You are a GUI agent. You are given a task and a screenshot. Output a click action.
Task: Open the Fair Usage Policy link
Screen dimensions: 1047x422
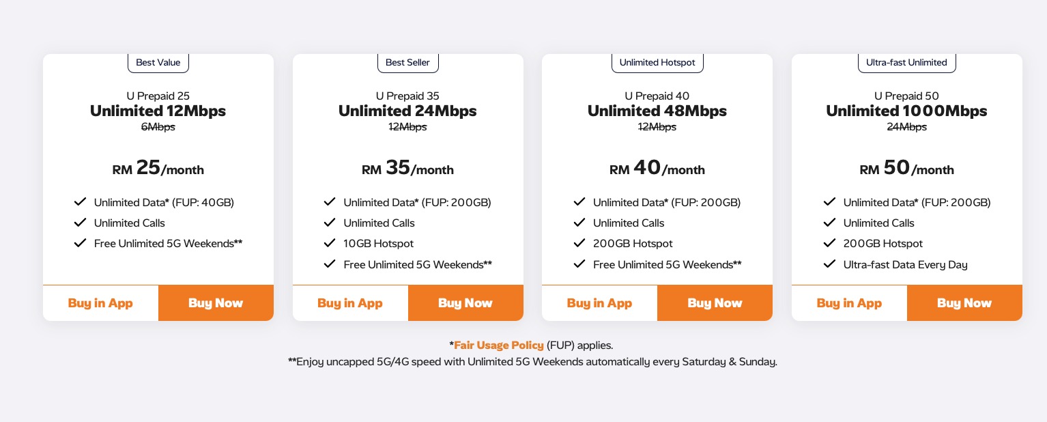(x=499, y=346)
